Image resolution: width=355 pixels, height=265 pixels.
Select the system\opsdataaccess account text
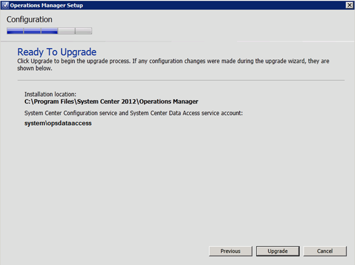58,123
